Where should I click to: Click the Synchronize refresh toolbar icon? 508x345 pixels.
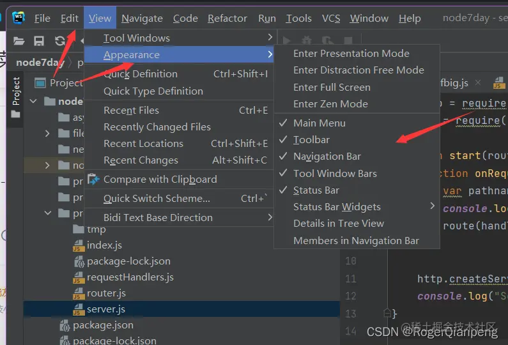59,41
